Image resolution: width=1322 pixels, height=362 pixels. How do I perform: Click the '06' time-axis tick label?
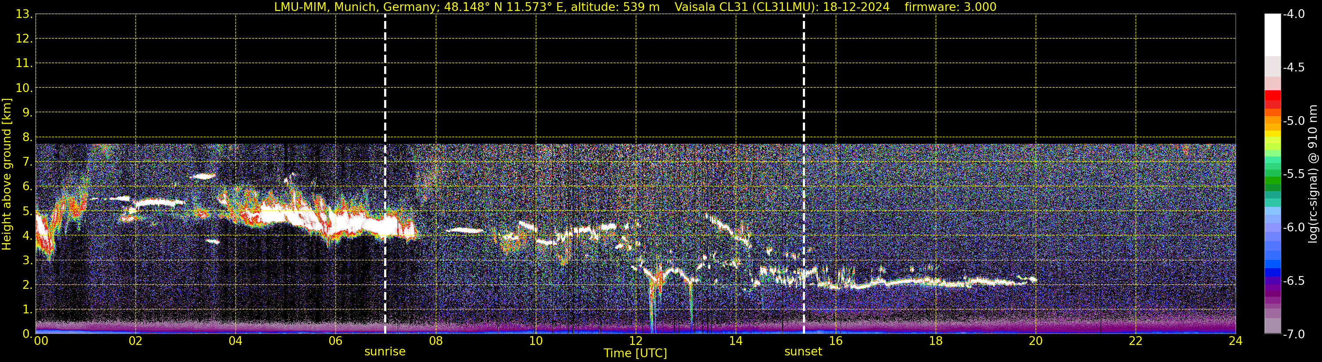(335, 341)
